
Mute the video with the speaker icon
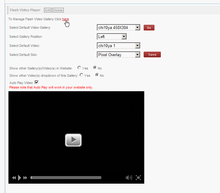pos(129,178)
